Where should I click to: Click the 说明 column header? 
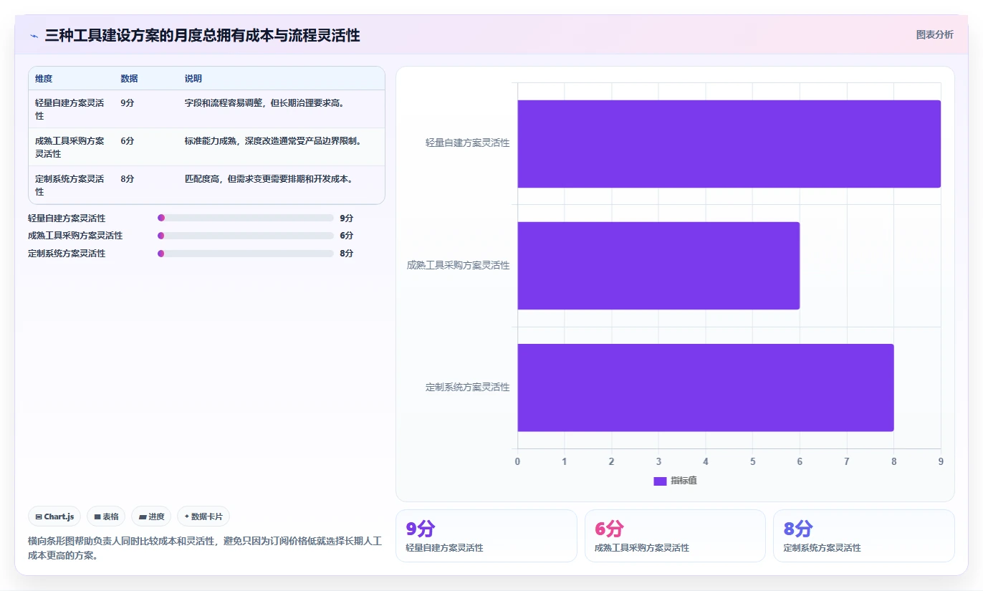tap(193, 79)
